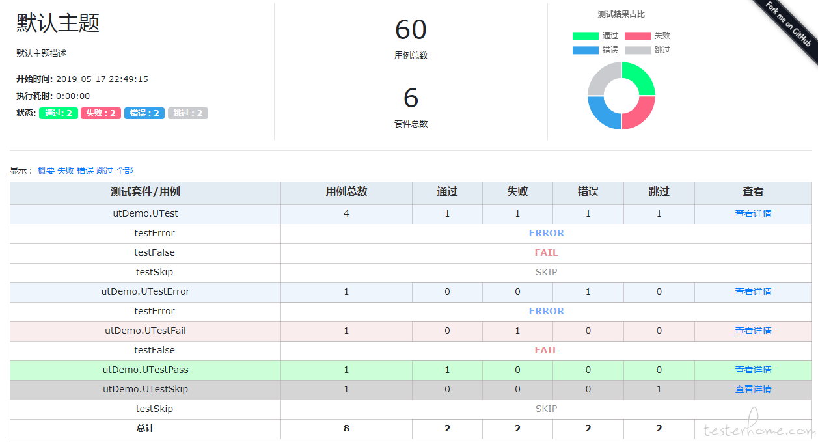Toggle the green 通过 legend swatch
The height and width of the screenshot is (447, 818).
click(x=585, y=36)
